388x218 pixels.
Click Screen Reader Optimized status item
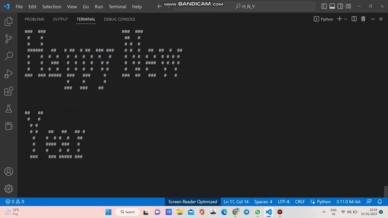point(193,202)
